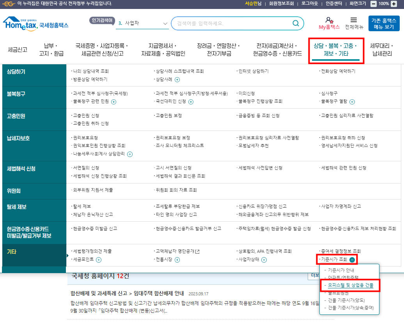404x323 pixels.
Task: Click 세법해석 사전답변 신청
Action: (x=260, y=168)
